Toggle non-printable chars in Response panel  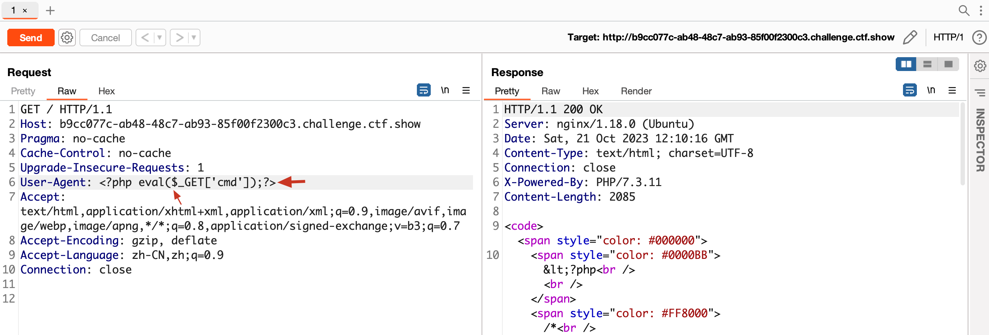point(931,90)
